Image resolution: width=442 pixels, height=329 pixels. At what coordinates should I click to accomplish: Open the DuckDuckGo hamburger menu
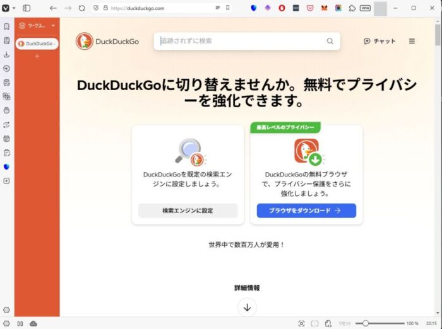pyautogui.click(x=412, y=41)
